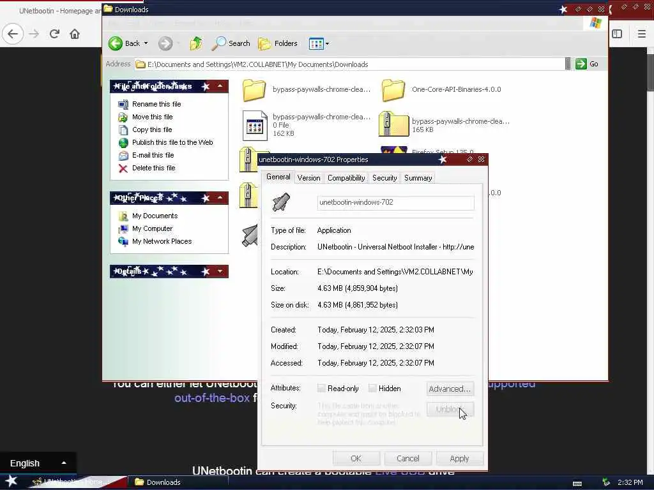Toggle the Hidden attribute checkbox
Screen dimensions: 654x490
tap(372, 389)
